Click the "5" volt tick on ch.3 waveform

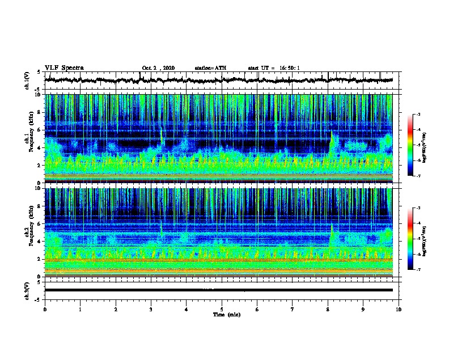(39, 282)
